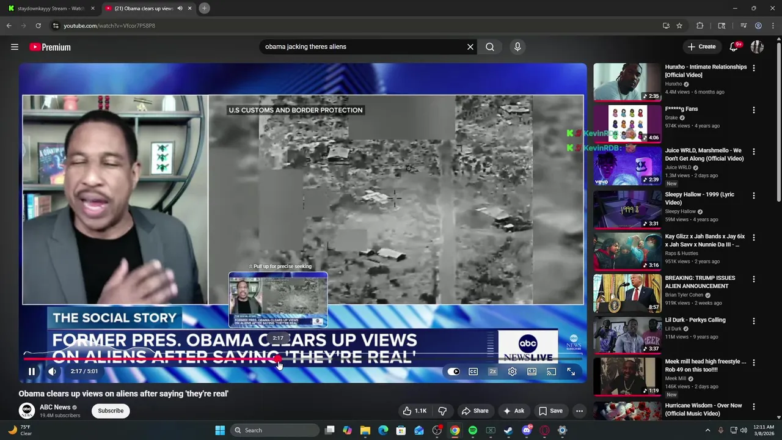Subscribe to ABC News
The width and height of the screenshot is (782, 440).
coord(111,411)
